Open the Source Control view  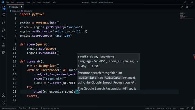coord(3,23)
